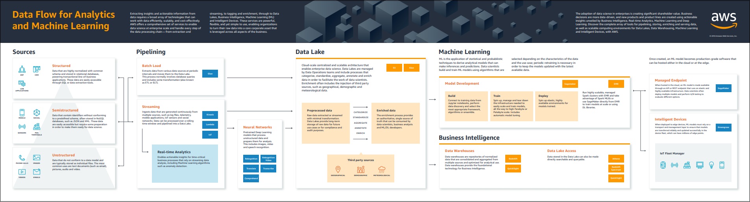Image resolution: width=750 pixels, height=202 pixels.
Task: Click the ERP org-chart icon
Action: [22, 69]
